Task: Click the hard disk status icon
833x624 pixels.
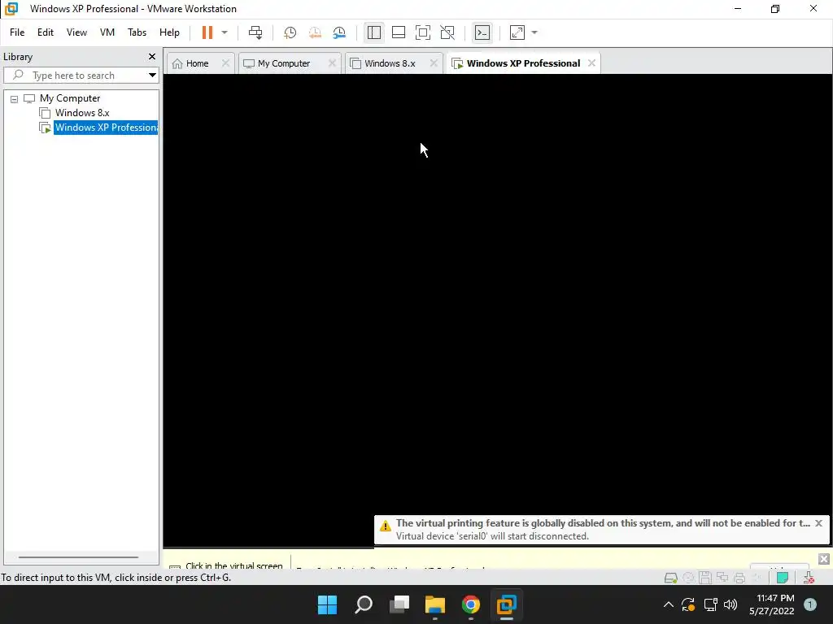Action: point(671,578)
